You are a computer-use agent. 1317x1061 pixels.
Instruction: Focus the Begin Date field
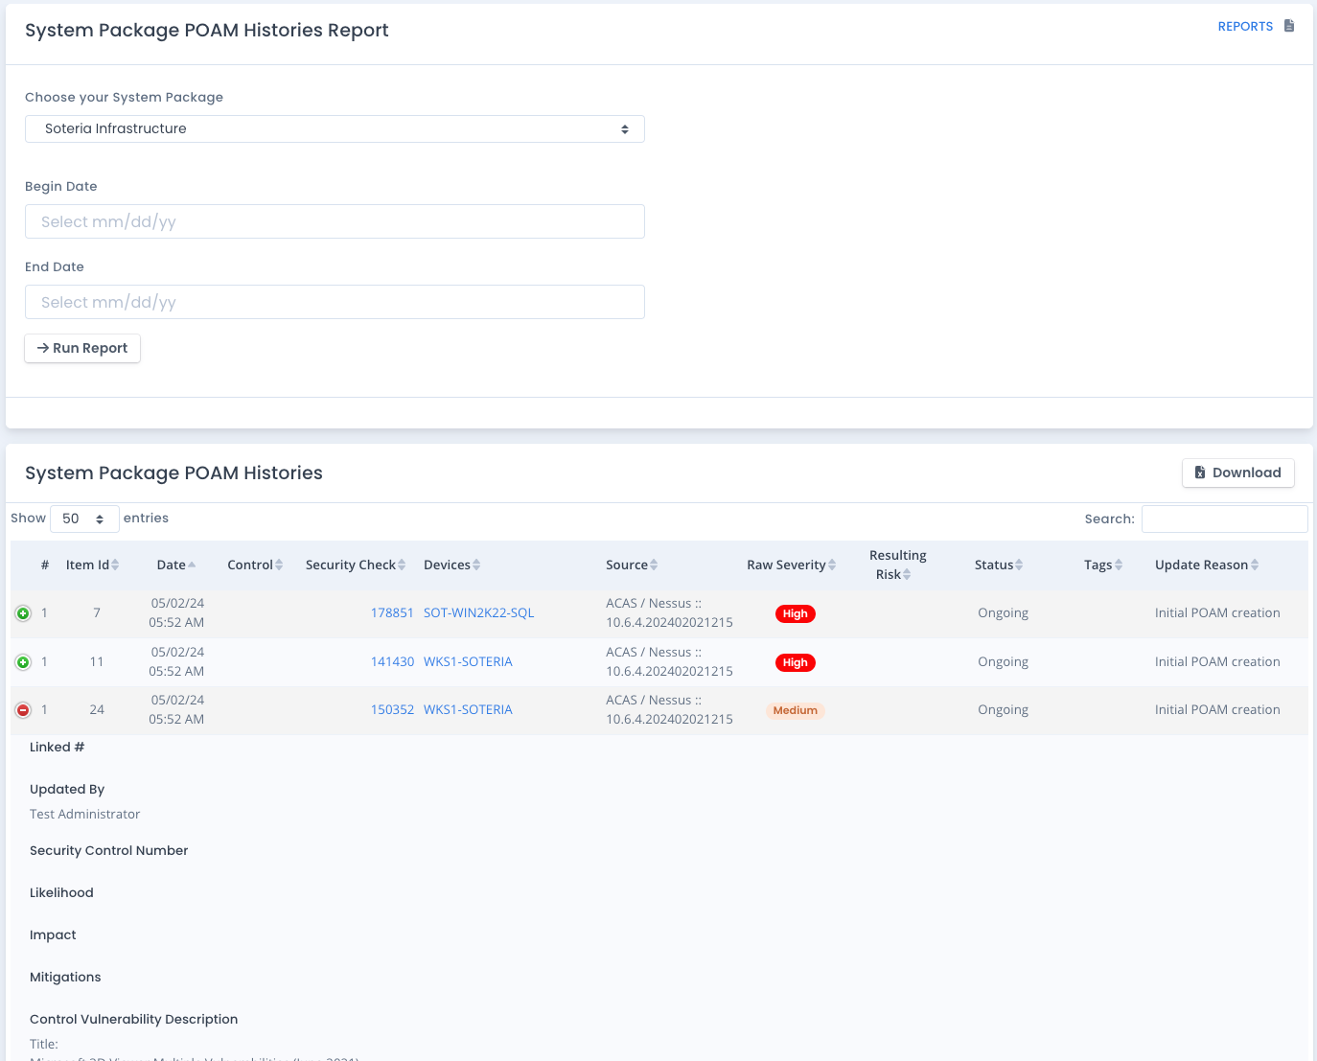[335, 221]
